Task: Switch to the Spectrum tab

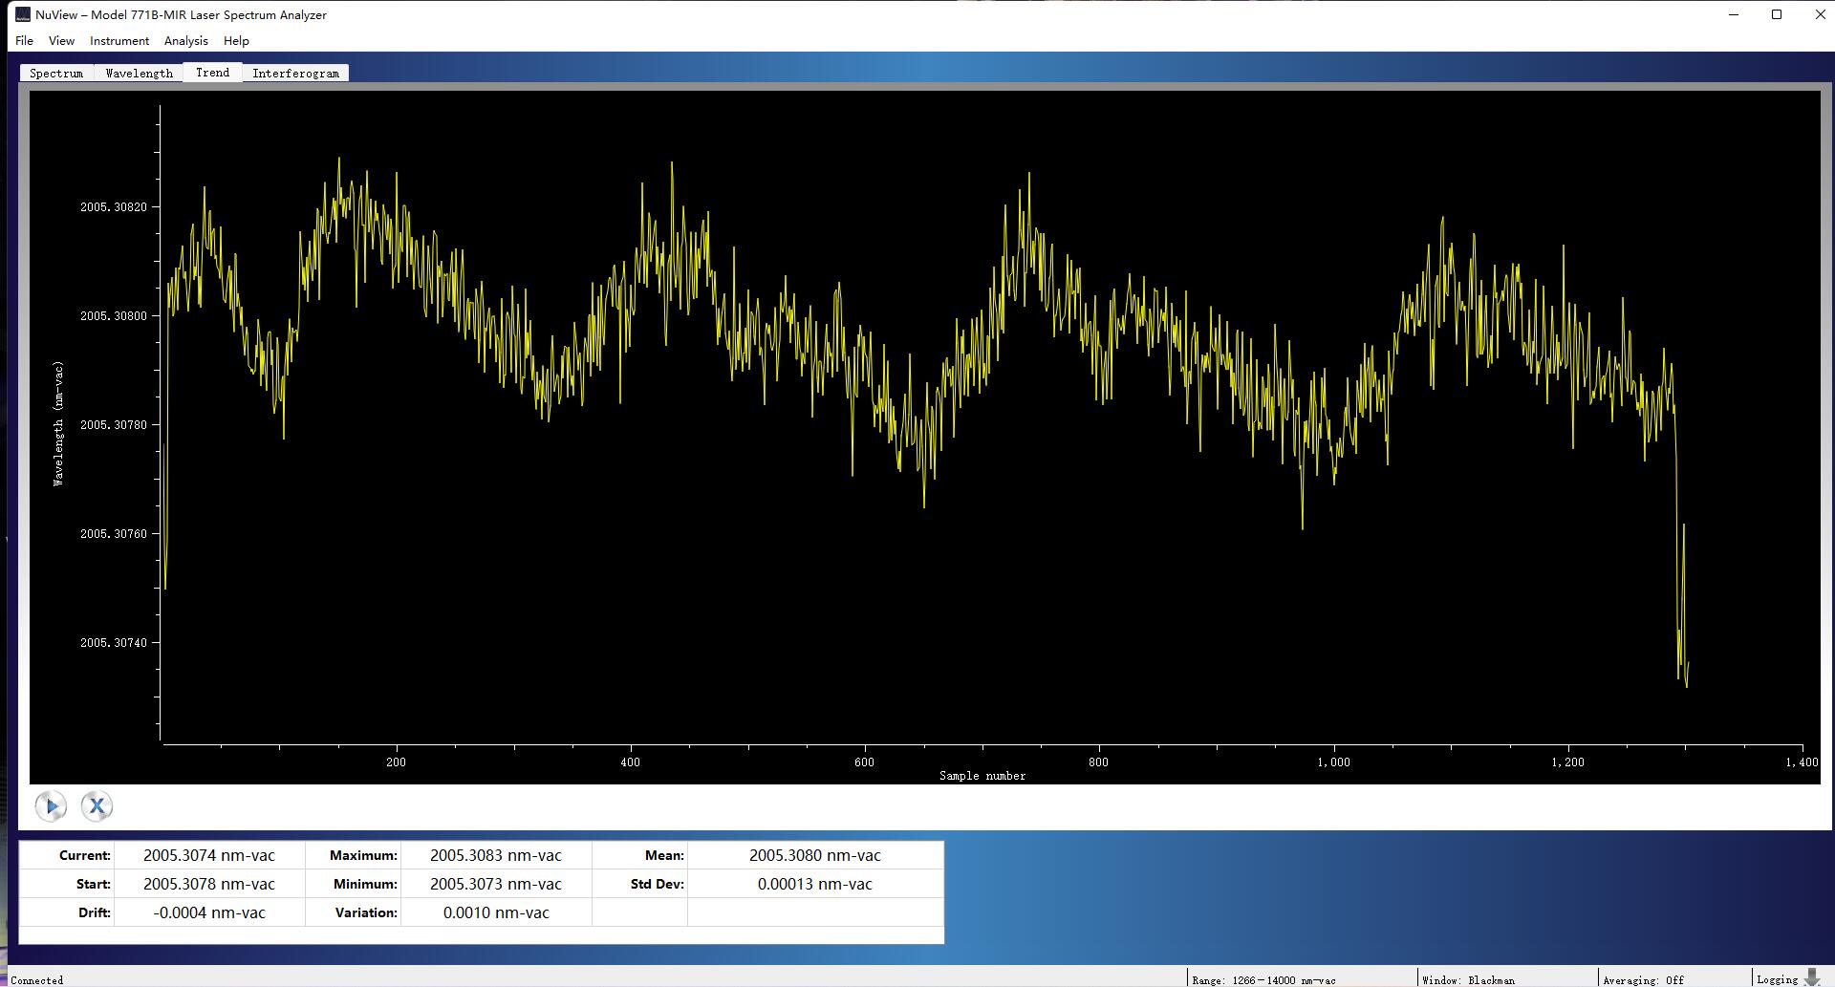Action: (56, 74)
